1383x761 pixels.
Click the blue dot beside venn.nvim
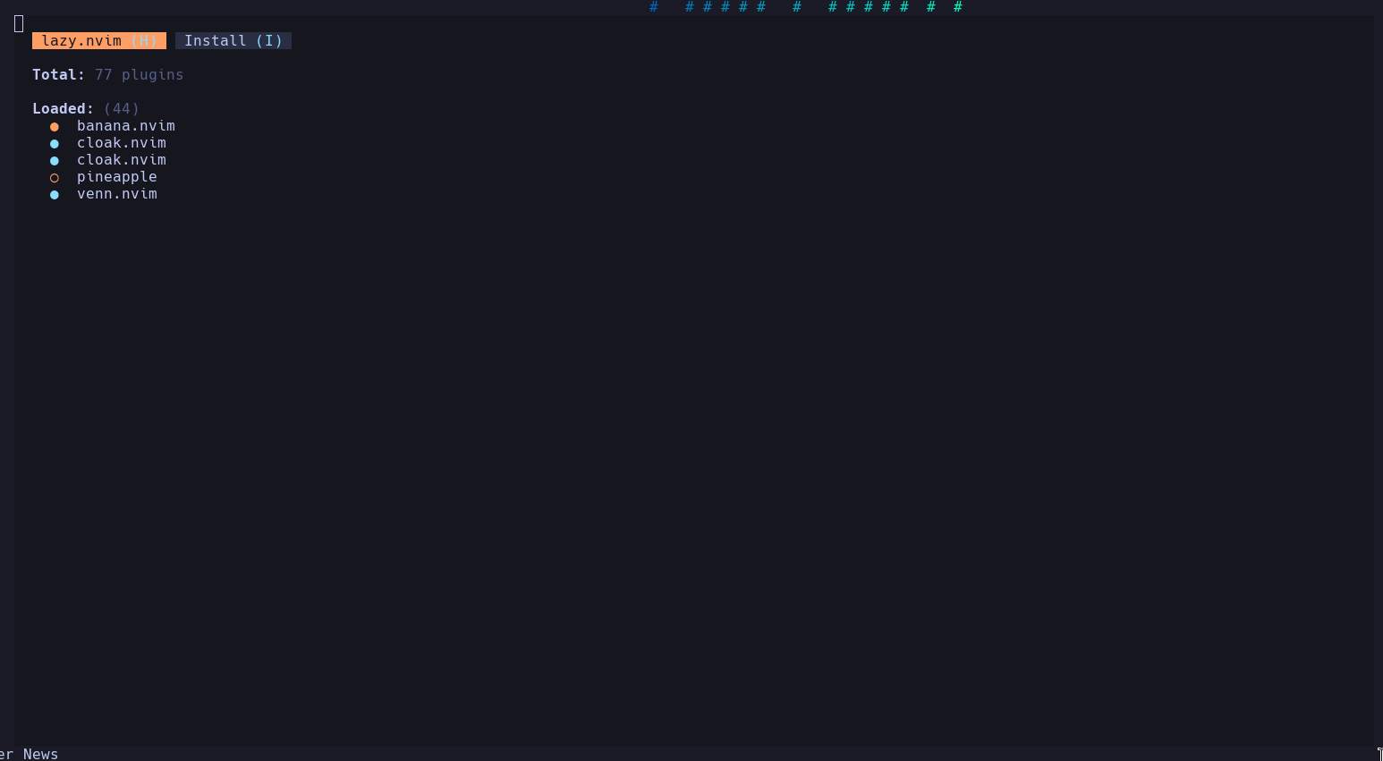(x=55, y=195)
